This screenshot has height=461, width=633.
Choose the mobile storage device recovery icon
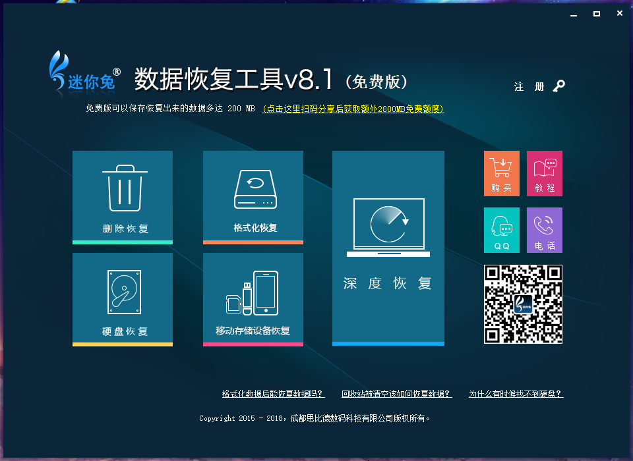click(x=255, y=292)
